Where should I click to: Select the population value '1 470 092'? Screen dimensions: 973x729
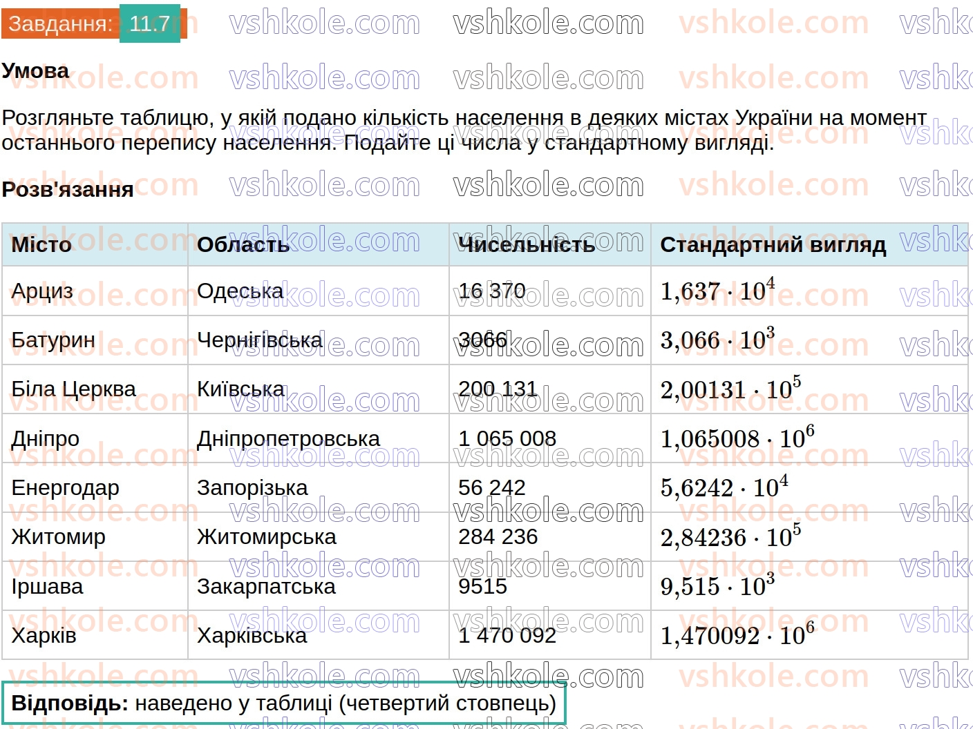click(507, 635)
